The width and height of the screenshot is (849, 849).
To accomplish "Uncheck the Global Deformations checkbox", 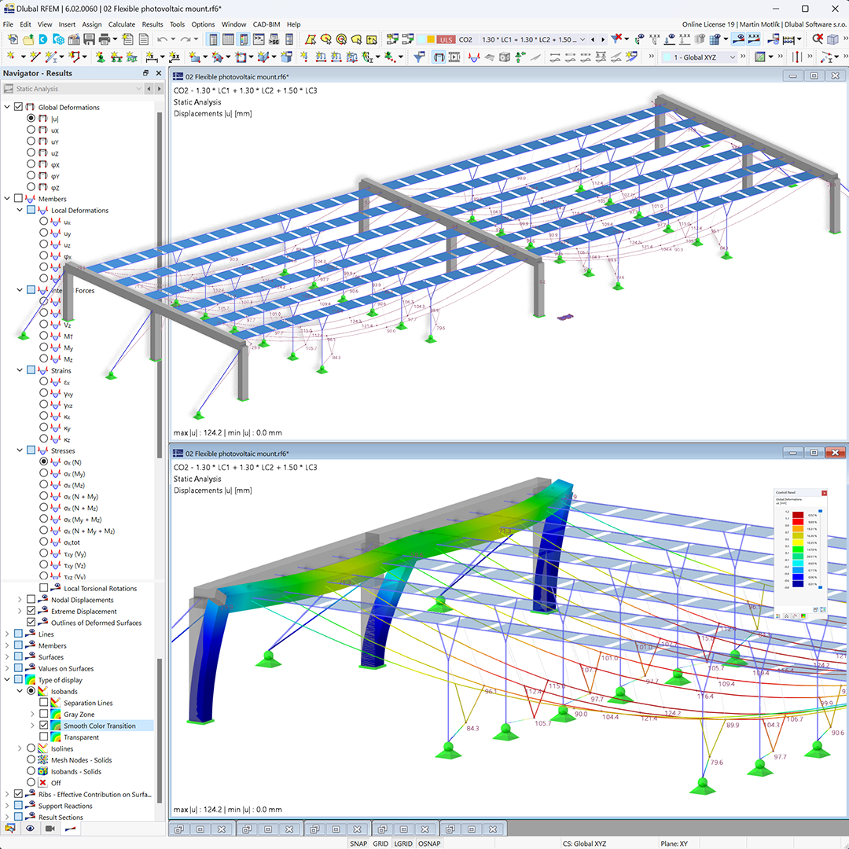I will pyautogui.click(x=18, y=107).
